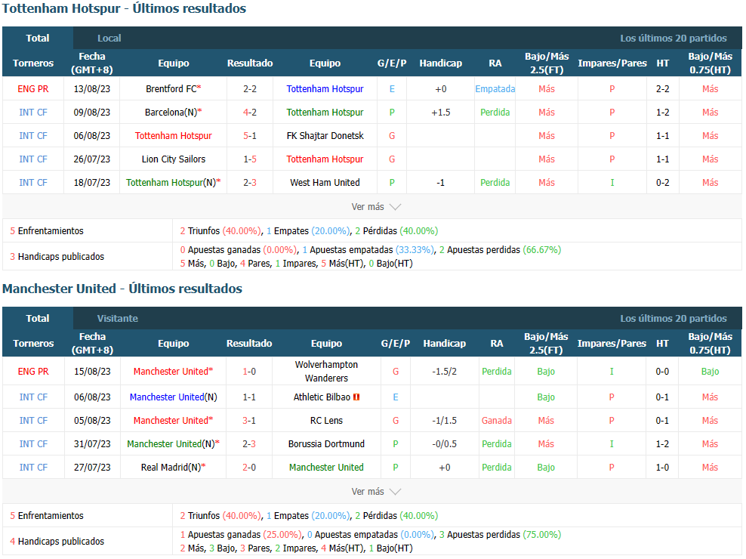Switch to the Visitante tab
The image size is (746, 559).
118,319
